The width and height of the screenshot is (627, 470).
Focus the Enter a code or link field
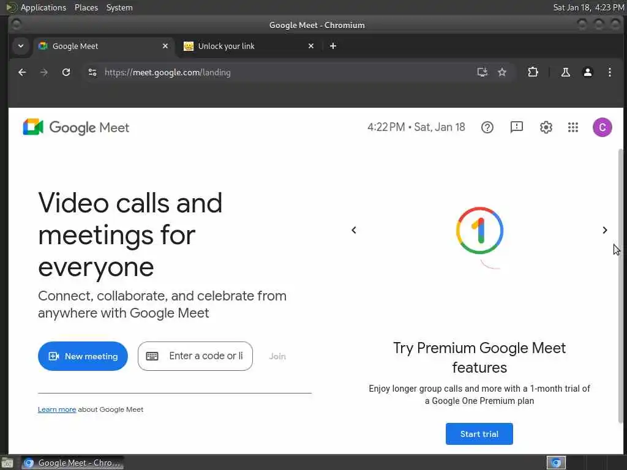click(x=195, y=356)
